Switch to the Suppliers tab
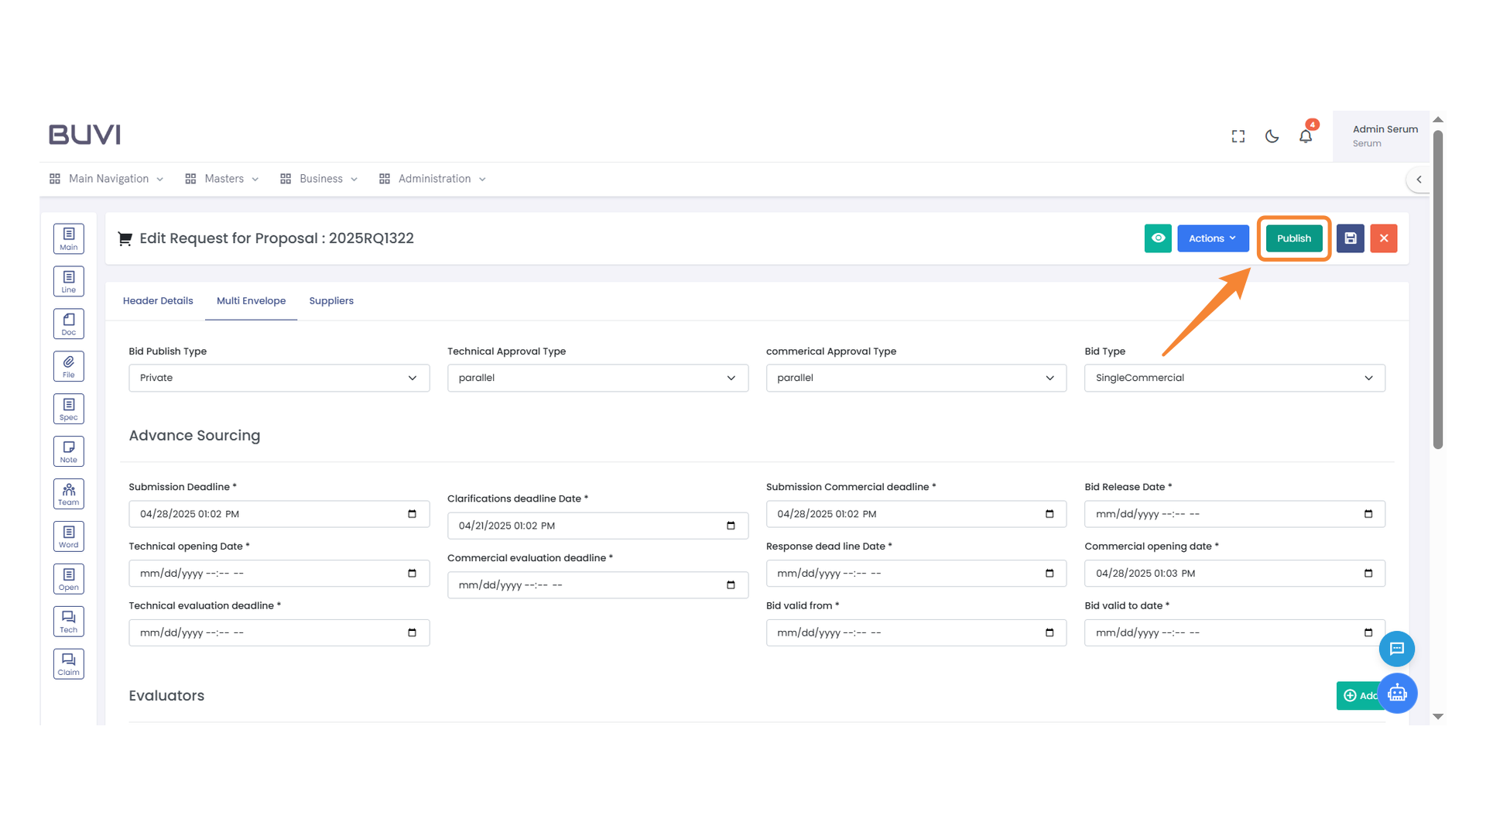Image resolution: width=1486 pixels, height=836 pixels. click(331, 301)
